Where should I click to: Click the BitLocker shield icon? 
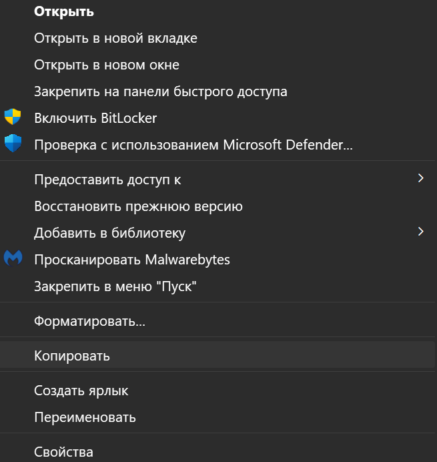click(13, 118)
